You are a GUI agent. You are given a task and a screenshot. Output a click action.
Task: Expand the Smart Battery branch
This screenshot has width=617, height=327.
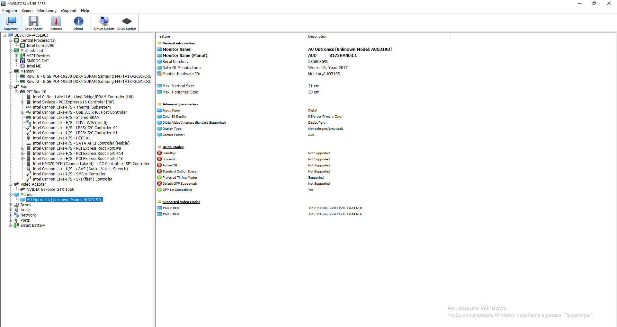point(10,225)
